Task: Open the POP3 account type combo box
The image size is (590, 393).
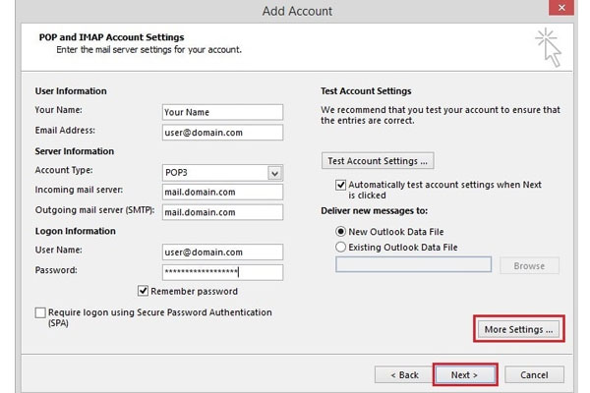Action: [x=222, y=173]
